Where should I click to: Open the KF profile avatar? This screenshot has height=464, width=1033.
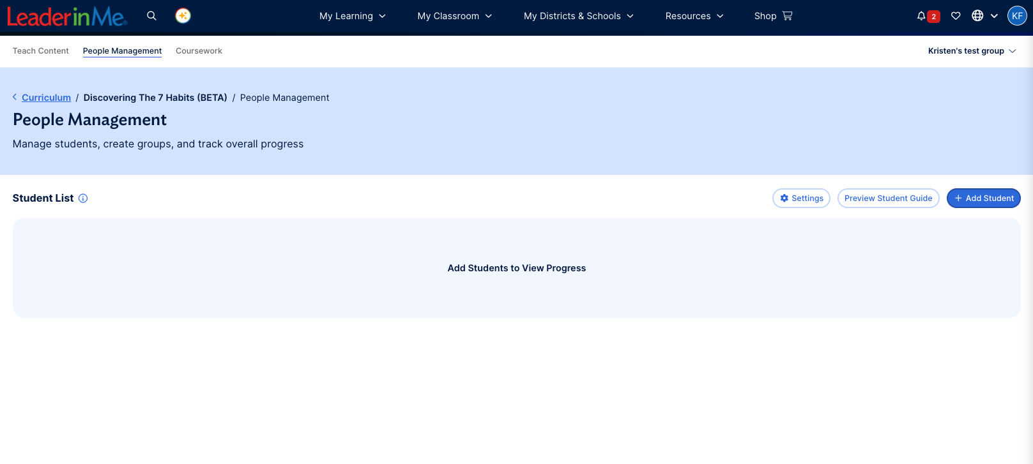[x=1017, y=16]
